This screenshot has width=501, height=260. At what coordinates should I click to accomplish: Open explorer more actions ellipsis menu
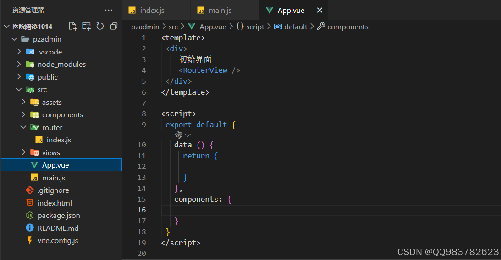tap(109, 10)
